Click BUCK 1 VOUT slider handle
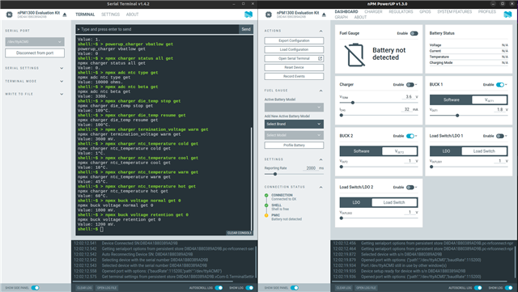 tap(457, 116)
